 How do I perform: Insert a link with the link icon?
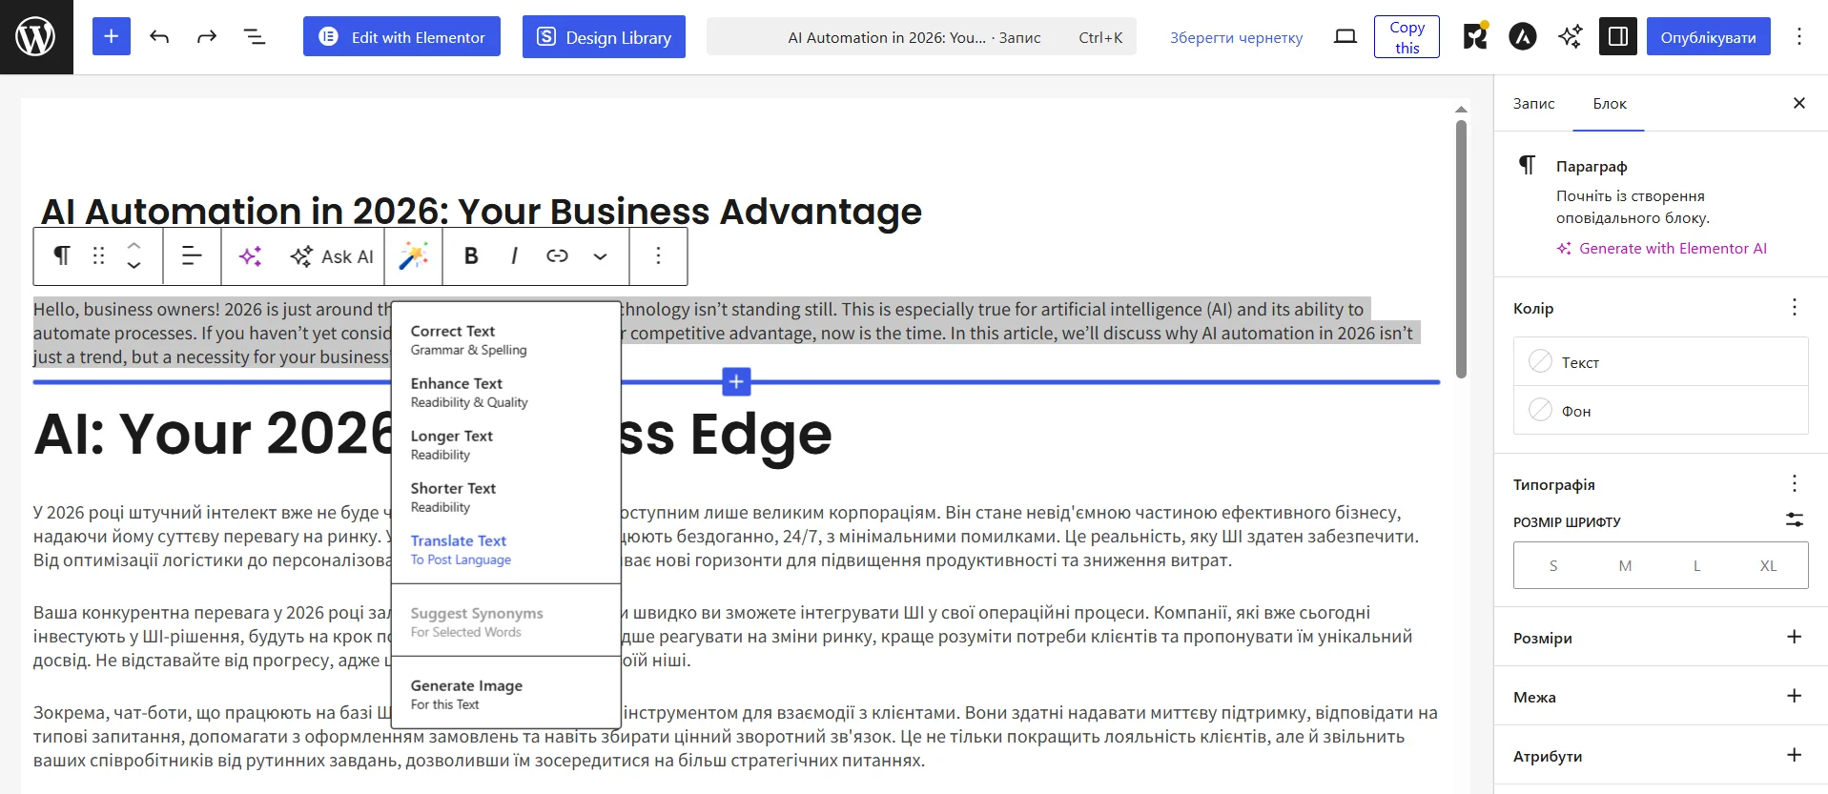click(557, 255)
